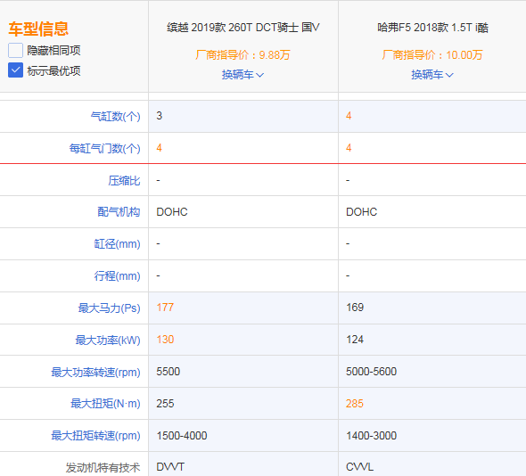
Task: Select the 177 horsepower value
Action: click(165, 308)
